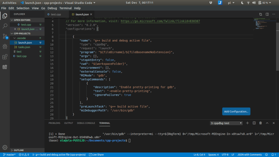Open the Go menu
The height and width of the screenshot is (157, 279).
tap(43, 8)
